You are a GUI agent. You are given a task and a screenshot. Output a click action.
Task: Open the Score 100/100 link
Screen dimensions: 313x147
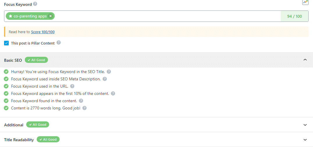point(43,32)
